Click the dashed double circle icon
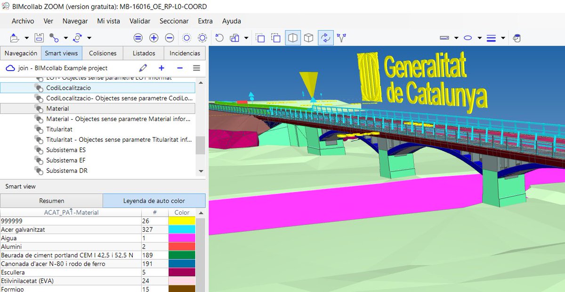Viewport: 565px width, 292px height. coord(202,38)
